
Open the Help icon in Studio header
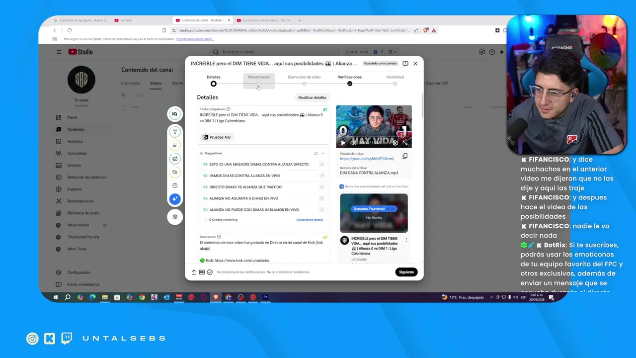[492, 52]
